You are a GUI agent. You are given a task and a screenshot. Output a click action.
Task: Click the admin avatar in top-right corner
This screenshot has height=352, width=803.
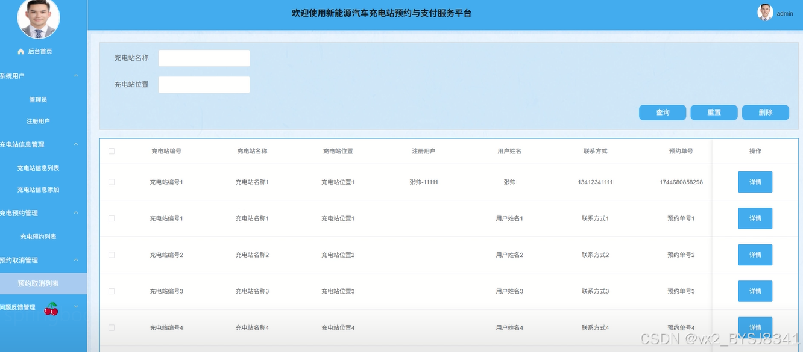pyautogui.click(x=765, y=13)
